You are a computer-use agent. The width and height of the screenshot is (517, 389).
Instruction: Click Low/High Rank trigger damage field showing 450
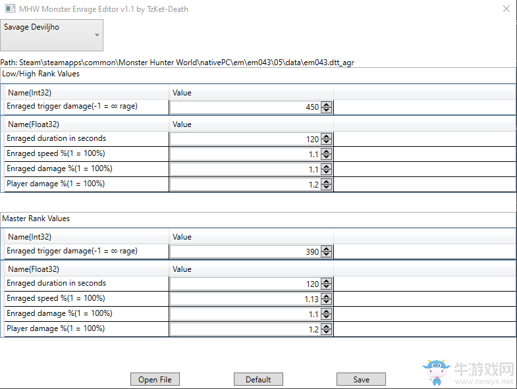click(245, 107)
